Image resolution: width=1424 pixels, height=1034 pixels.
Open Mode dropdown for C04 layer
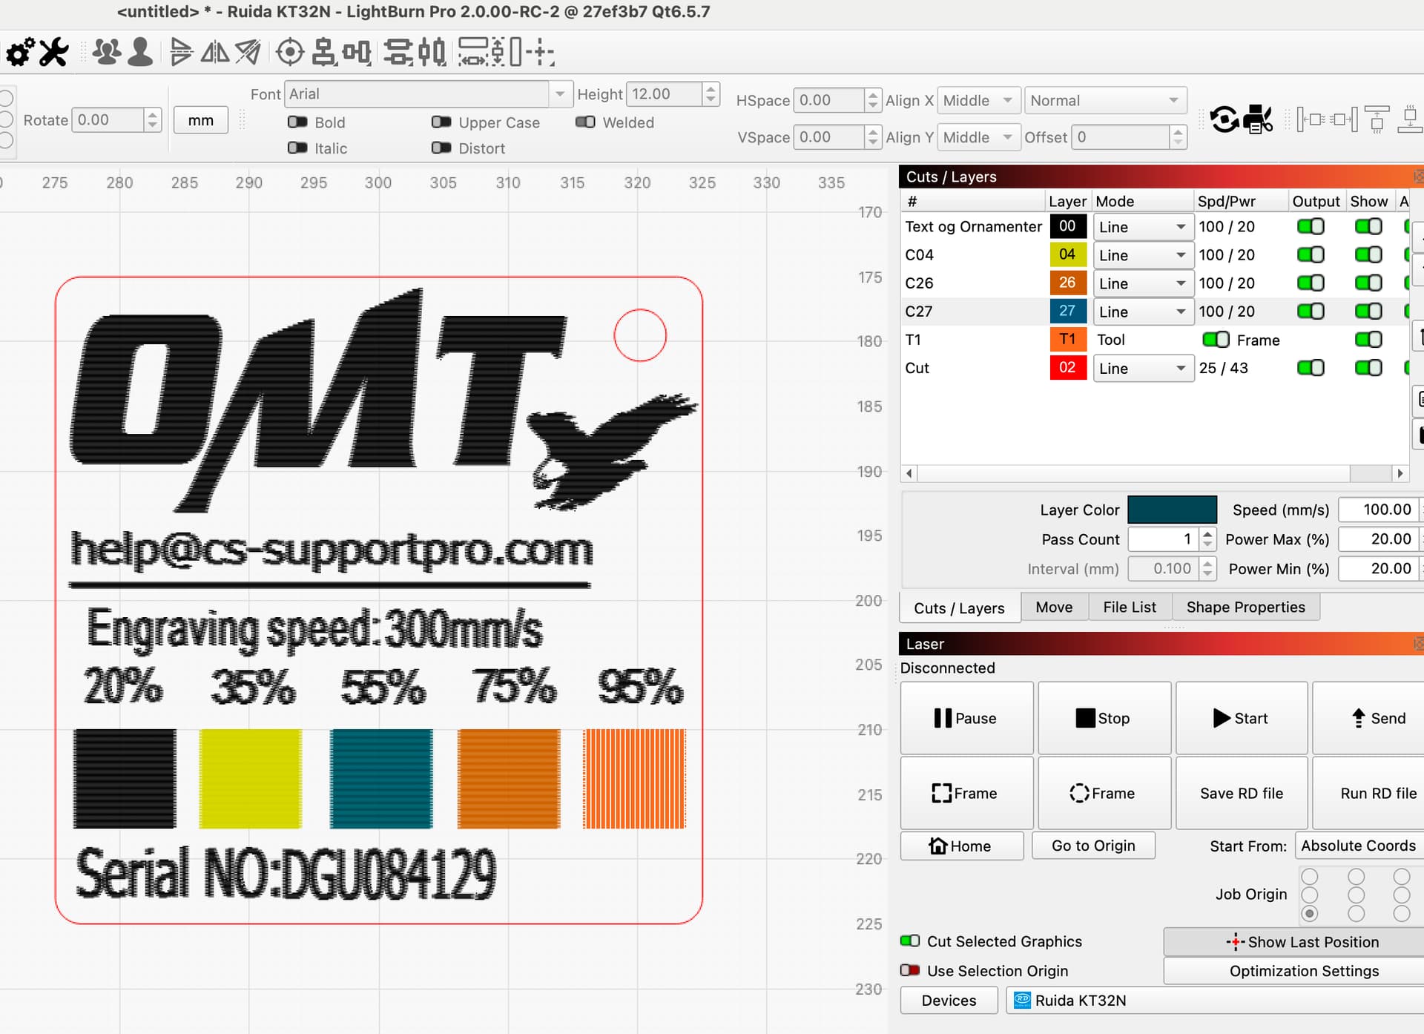(x=1143, y=255)
